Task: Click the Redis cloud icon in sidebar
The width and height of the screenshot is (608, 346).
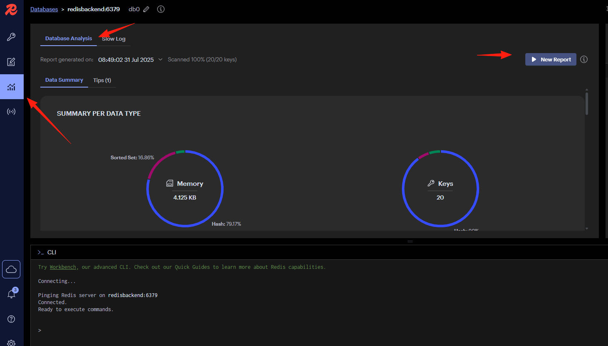Action: pyautogui.click(x=11, y=270)
